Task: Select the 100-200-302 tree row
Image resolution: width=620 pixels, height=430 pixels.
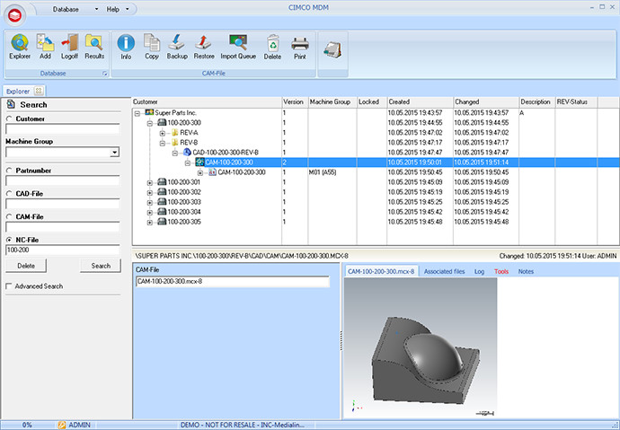Action: [376, 192]
